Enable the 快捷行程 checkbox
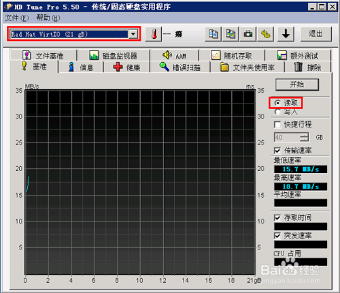 [277, 125]
